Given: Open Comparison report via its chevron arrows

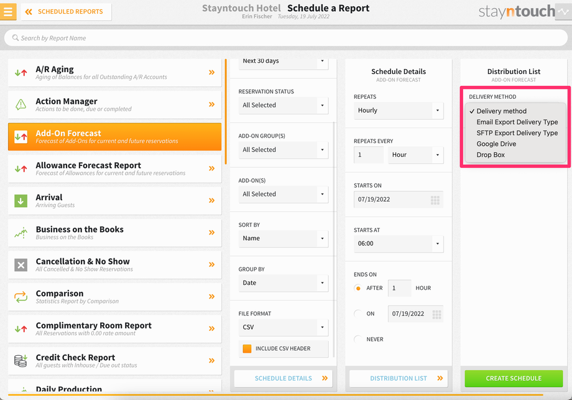Looking at the screenshot, I should click(211, 296).
